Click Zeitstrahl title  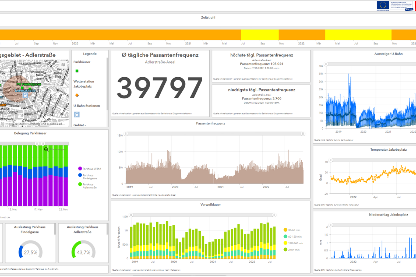tap(208, 17)
